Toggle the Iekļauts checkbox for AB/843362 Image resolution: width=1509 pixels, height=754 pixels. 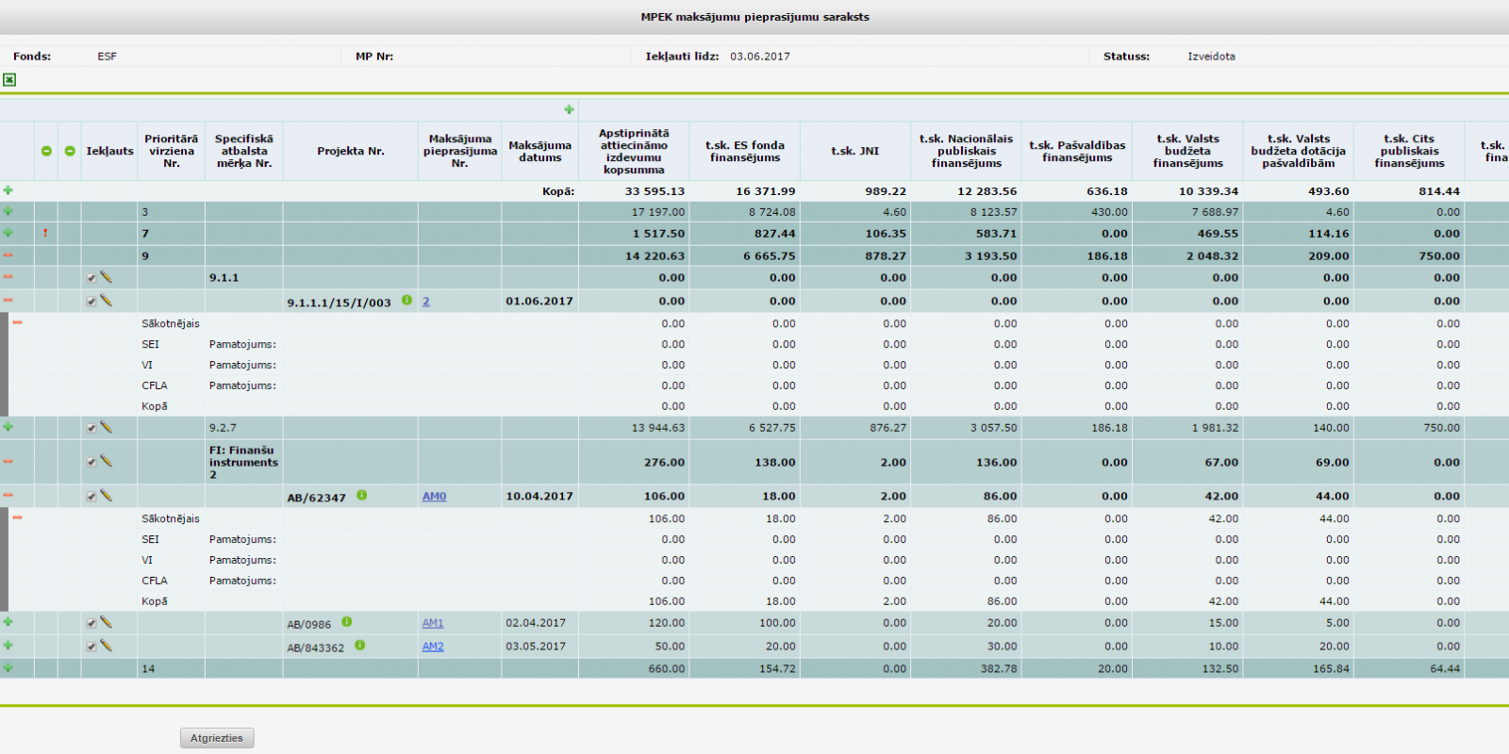[91, 647]
